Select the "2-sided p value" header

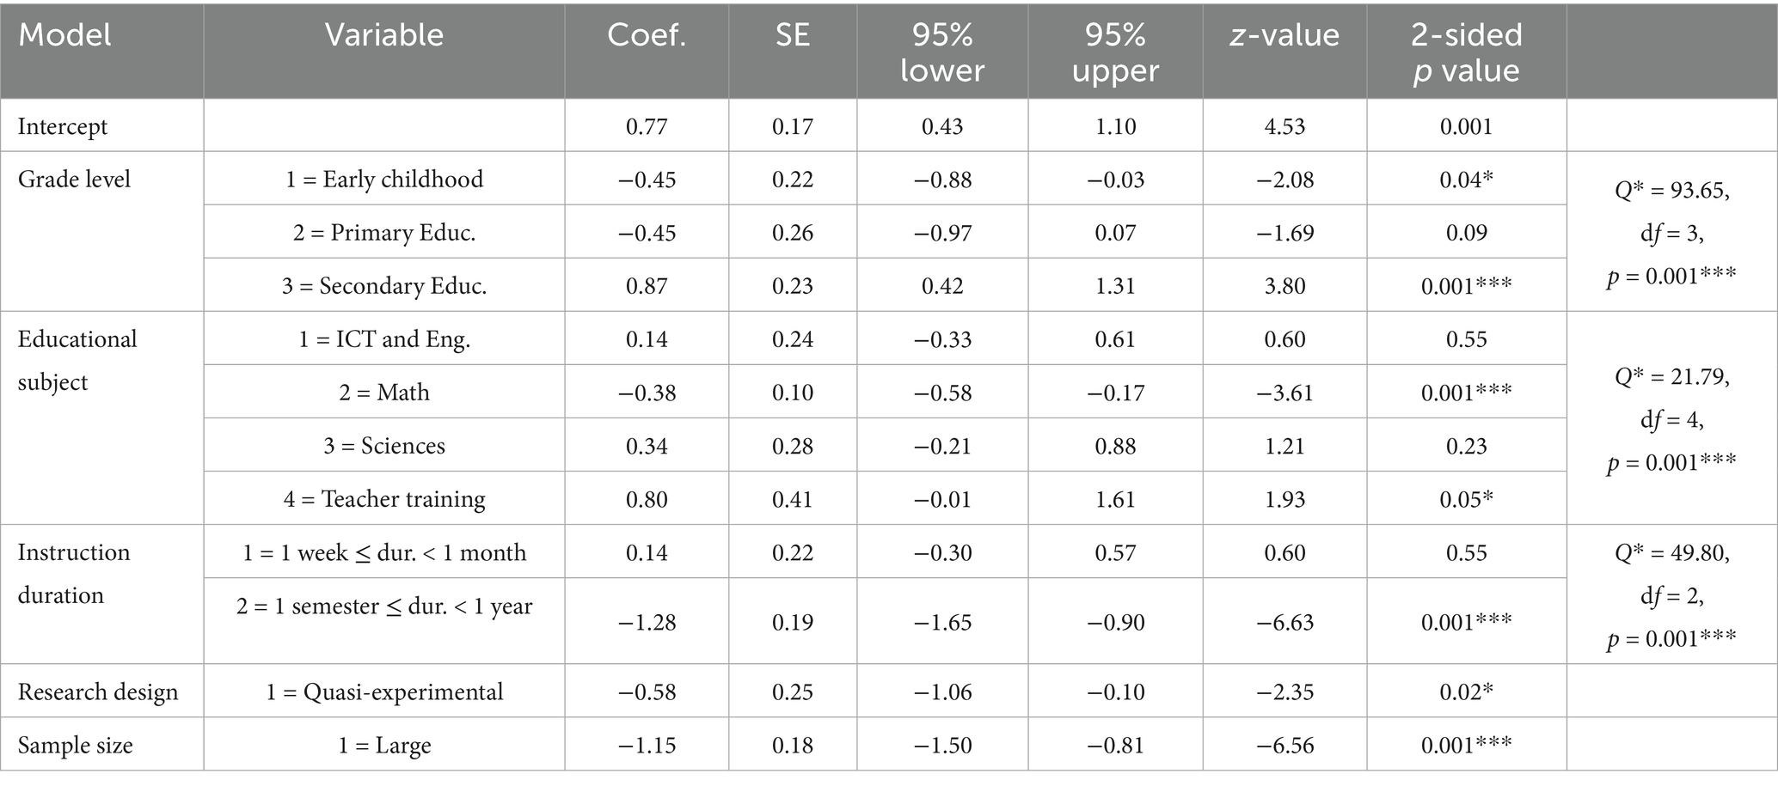pyautogui.click(x=1466, y=52)
